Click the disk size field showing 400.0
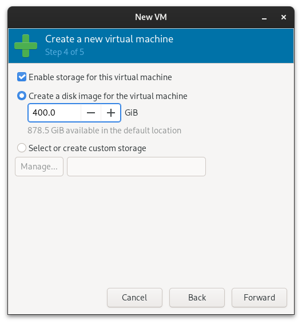 54,113
